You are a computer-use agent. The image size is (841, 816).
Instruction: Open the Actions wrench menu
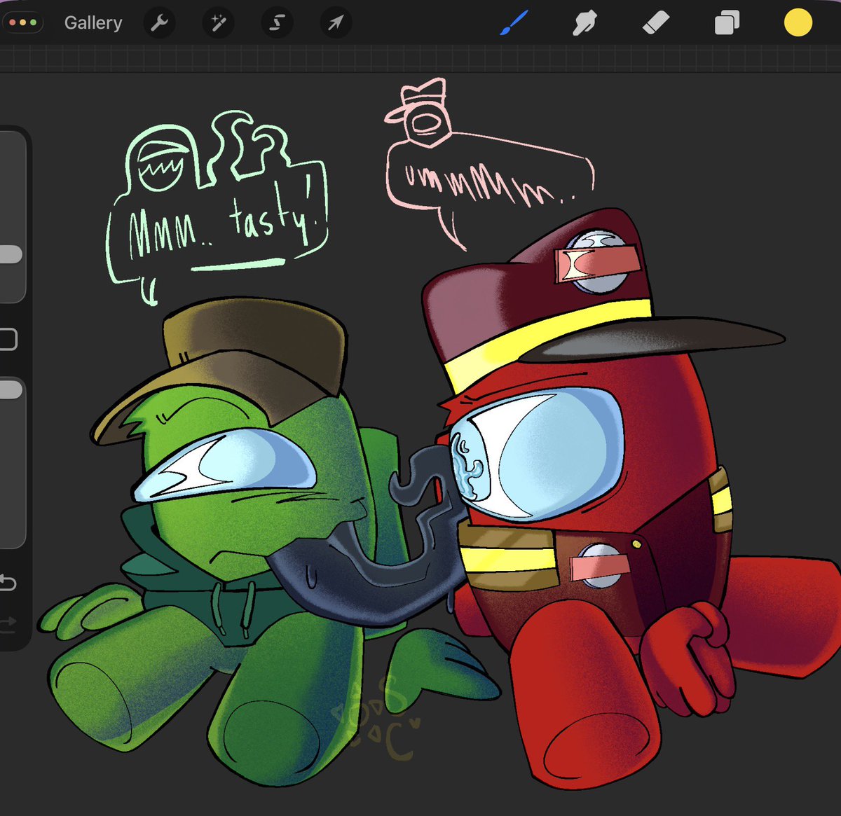point(160,23)
